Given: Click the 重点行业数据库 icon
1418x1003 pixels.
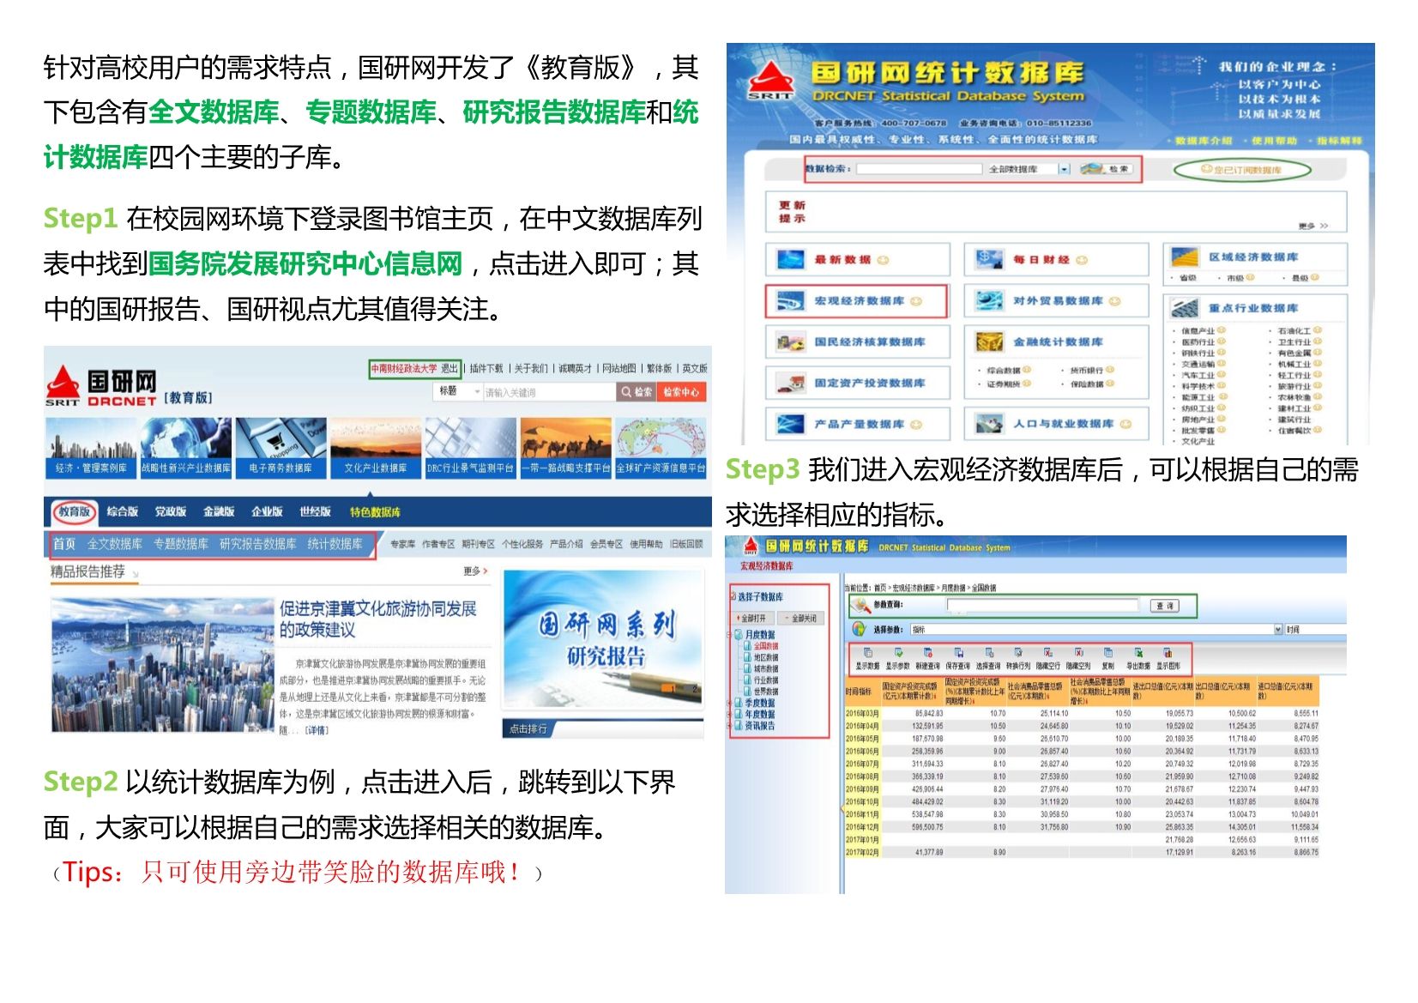Looking at the screenshot, I should 1185,307.
